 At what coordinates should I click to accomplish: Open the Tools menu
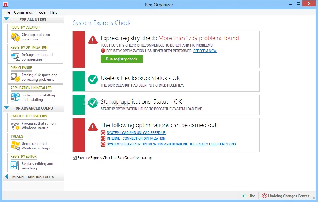coord(41,12)
